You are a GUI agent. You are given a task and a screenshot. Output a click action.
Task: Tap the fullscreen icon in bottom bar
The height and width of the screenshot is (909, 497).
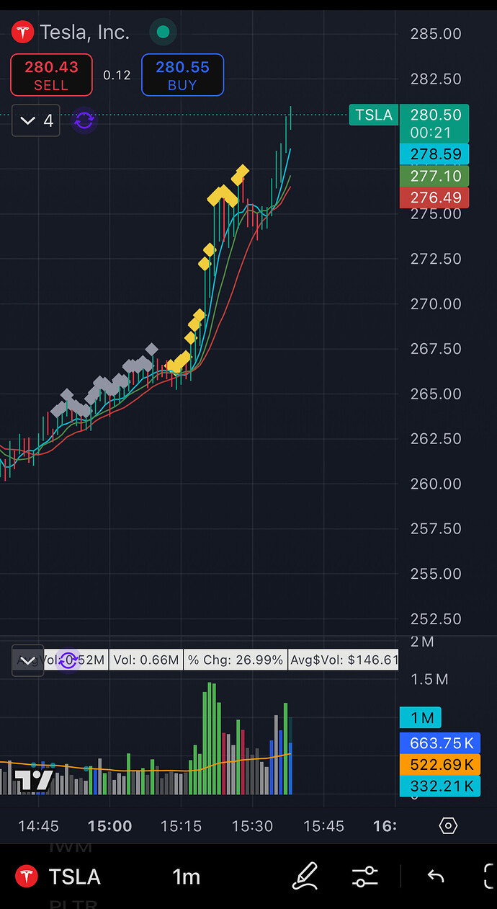(x=489, y=877)
